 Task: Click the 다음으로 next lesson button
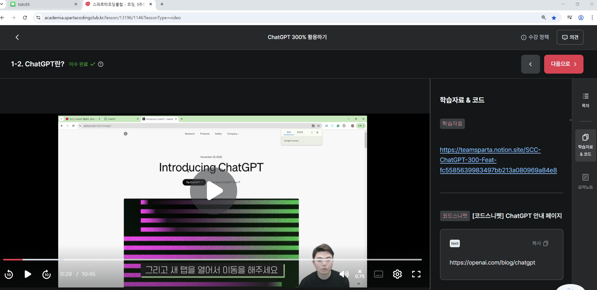click(564, 64)
